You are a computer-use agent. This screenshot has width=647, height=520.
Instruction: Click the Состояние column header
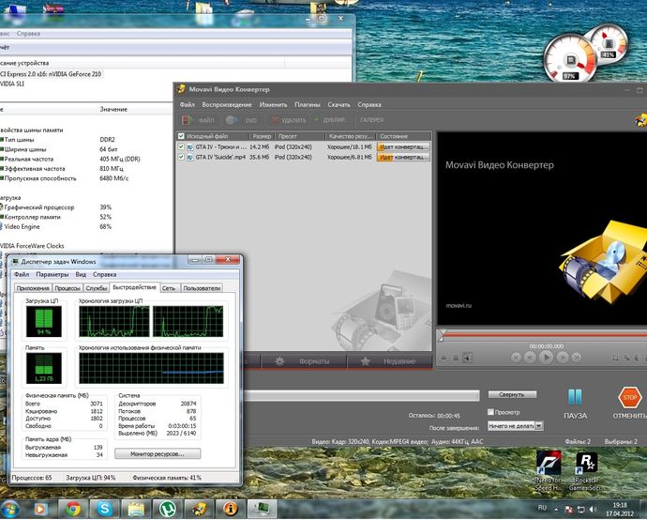(403, 136)
